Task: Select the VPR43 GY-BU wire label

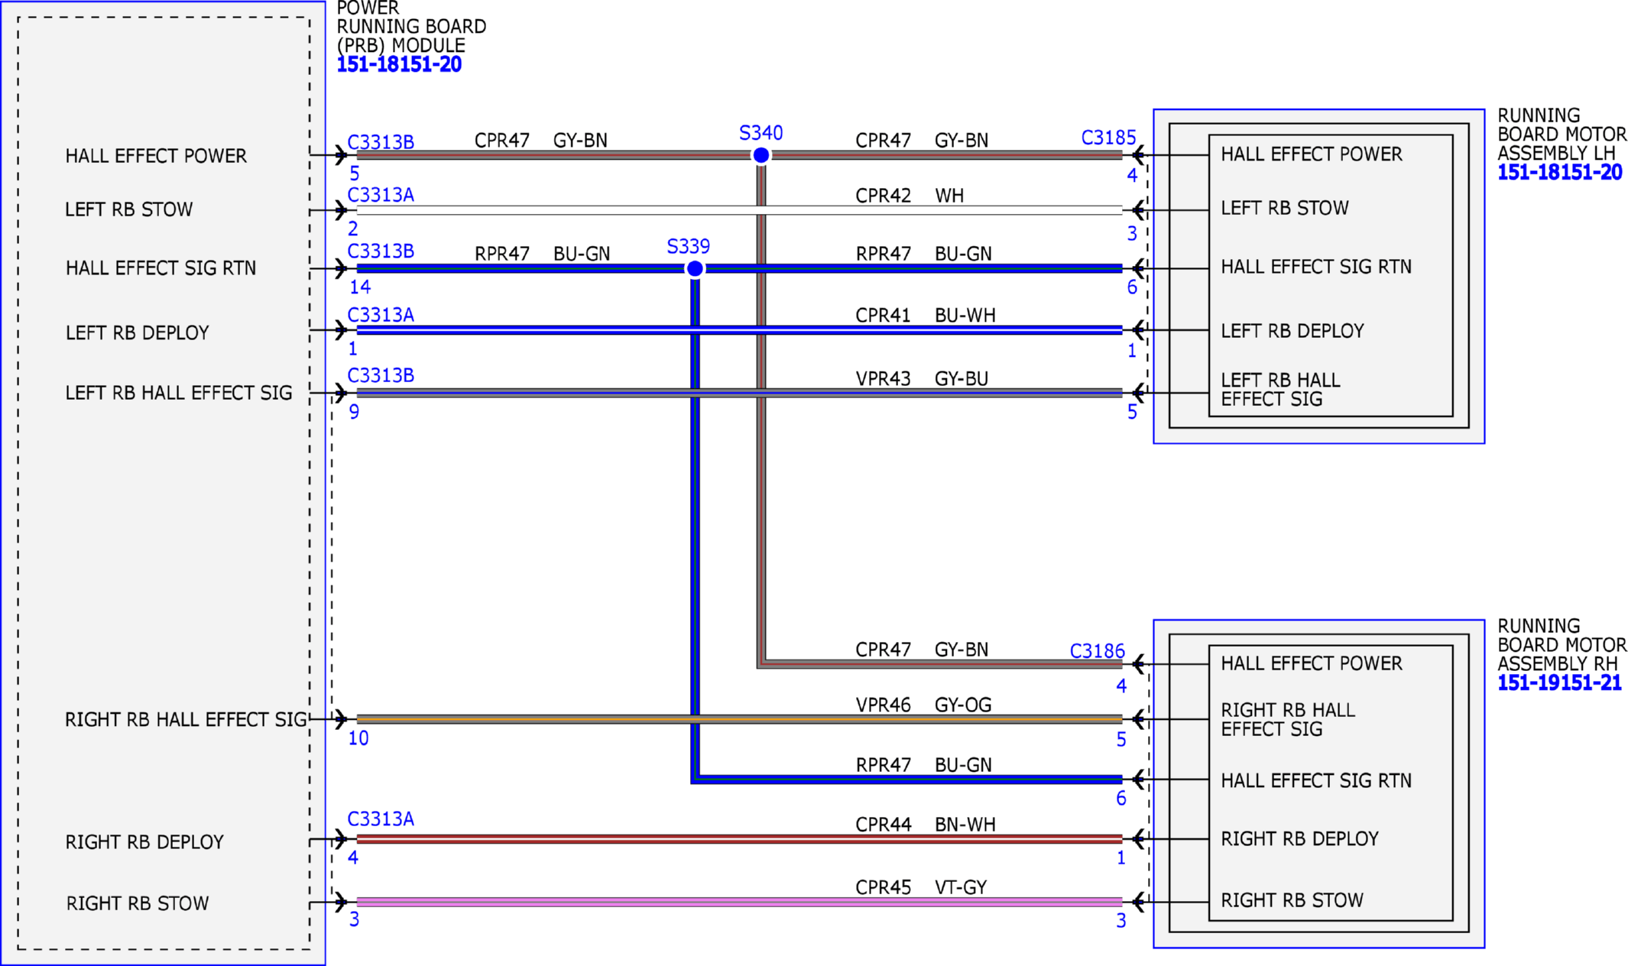Action: (922, 378)
